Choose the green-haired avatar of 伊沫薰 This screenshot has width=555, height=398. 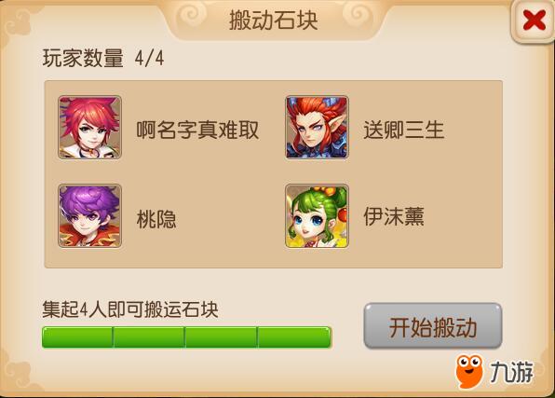[317, 216]
